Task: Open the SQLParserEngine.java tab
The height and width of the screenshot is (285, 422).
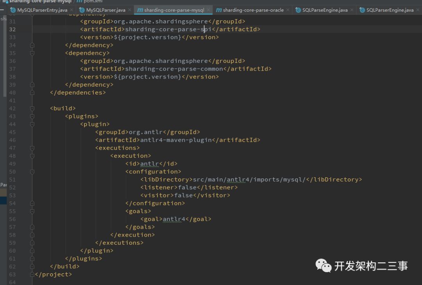Action: pyautogui.click(x=390, y=10)
